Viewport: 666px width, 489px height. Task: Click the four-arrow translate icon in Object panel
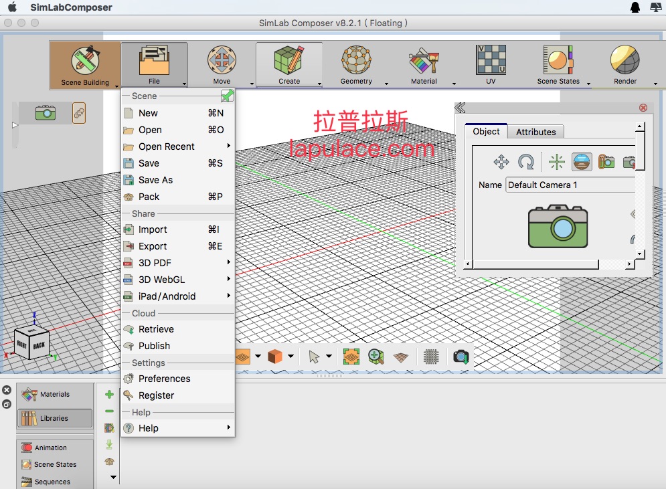[501, 162]
